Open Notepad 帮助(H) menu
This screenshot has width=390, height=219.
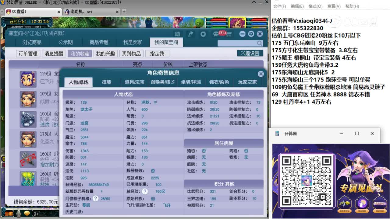[x=352, y=6]
